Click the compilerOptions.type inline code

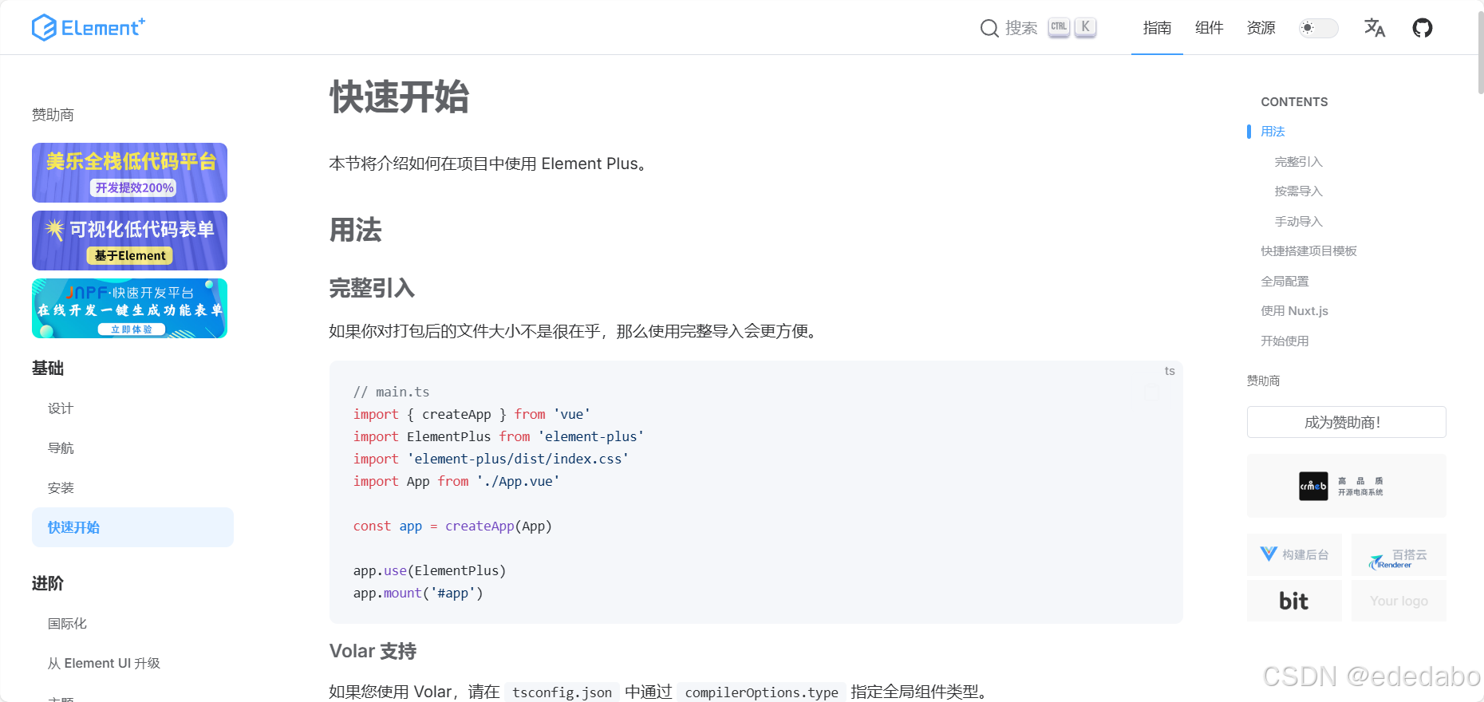pyautogui.click(x=761, y=692)
